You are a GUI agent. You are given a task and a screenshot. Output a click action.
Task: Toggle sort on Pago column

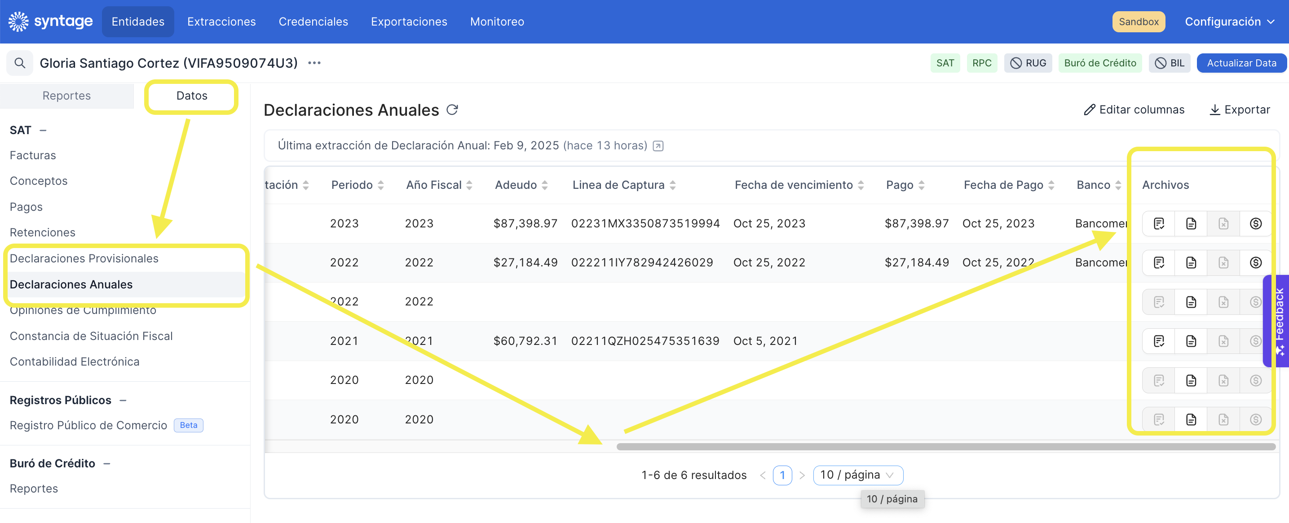point(921,185)
